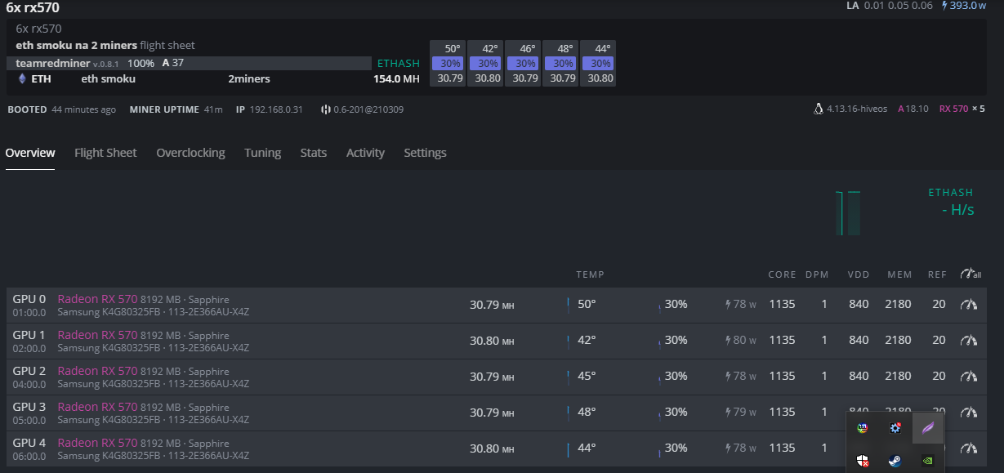Image resolution: width=1004 pixels, height=473 pixels.
Task: Select the Radeon RX 570 name in GPU 4 row
Action: 97,444
